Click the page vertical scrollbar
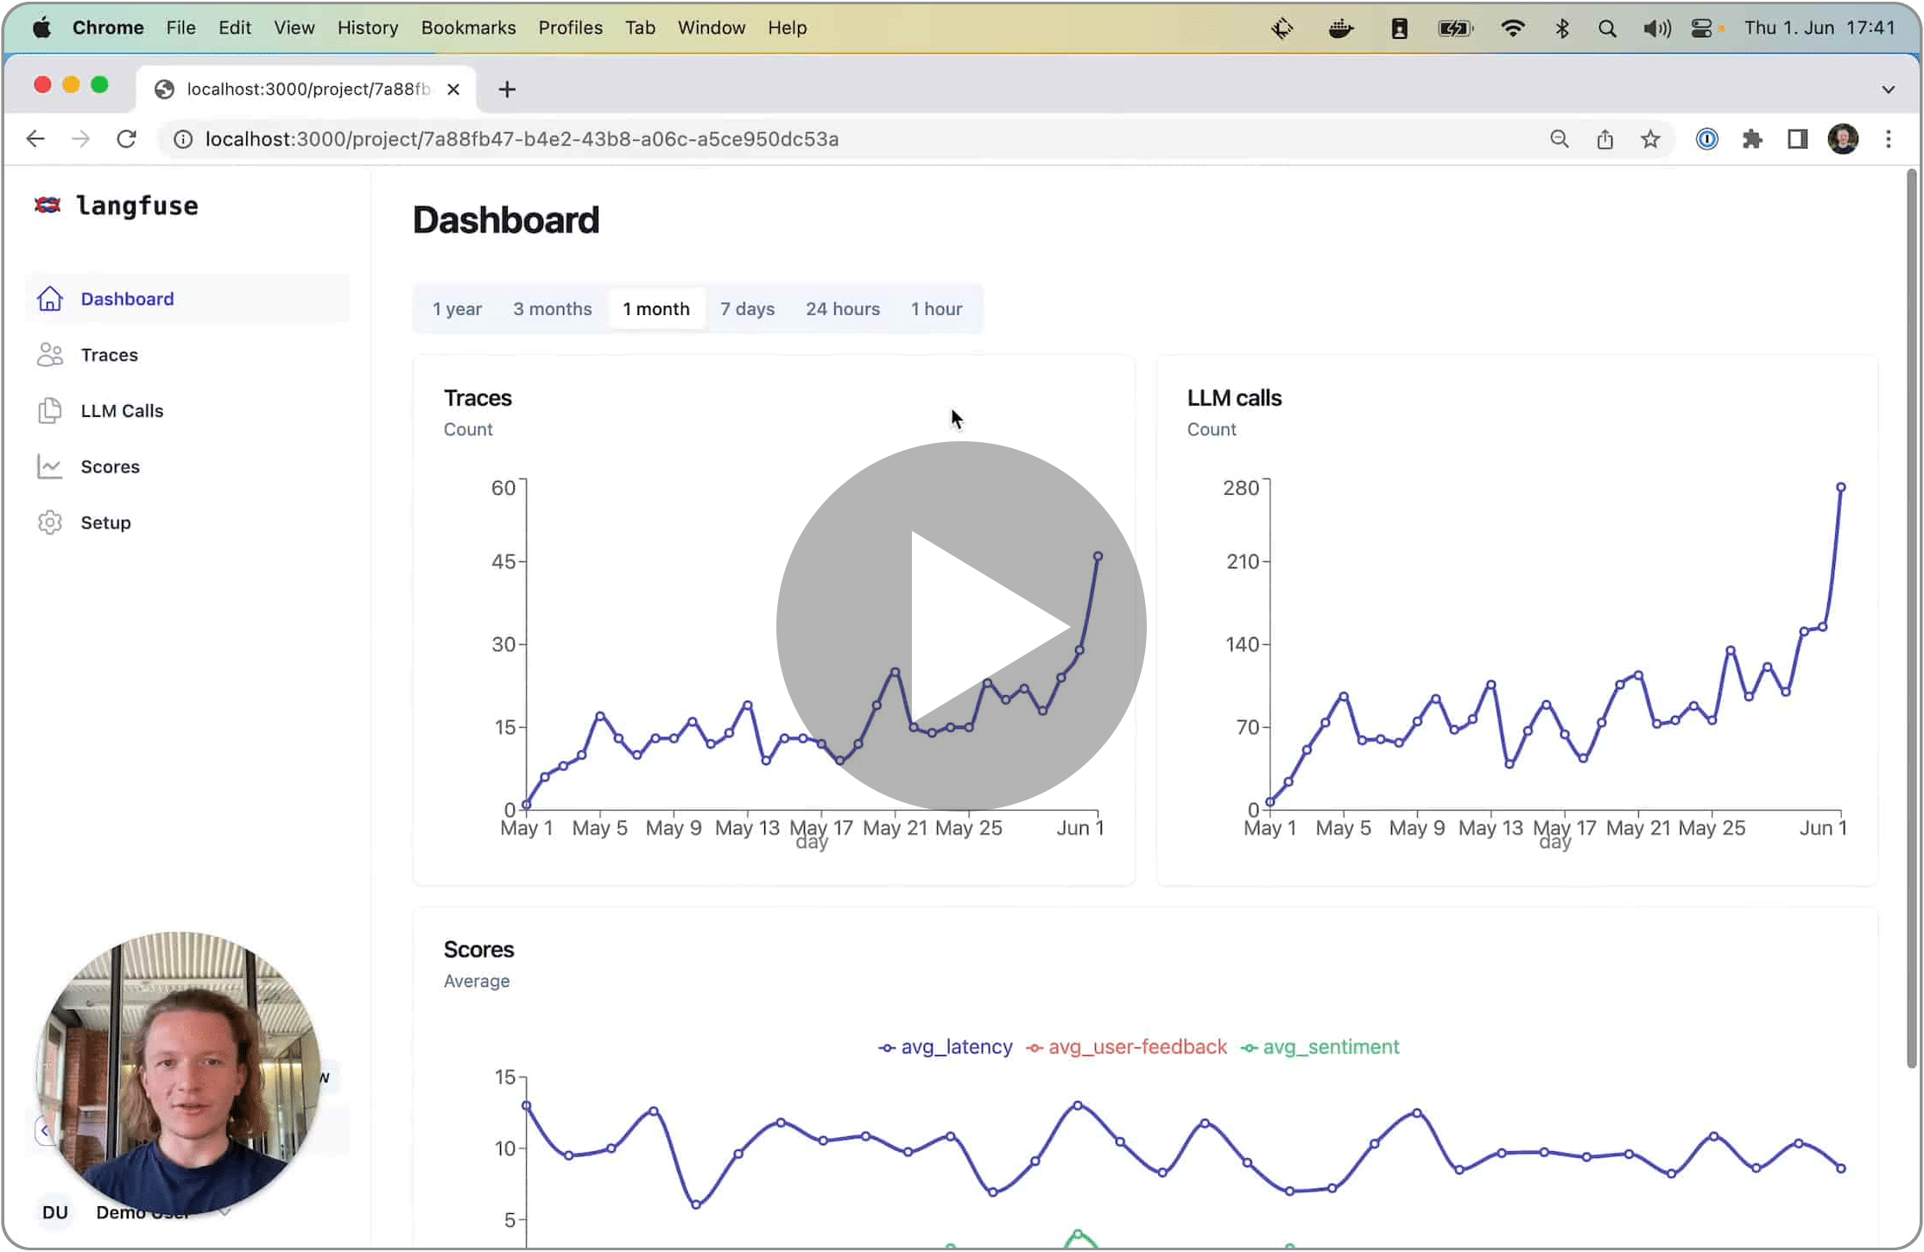Image resolution: width=1924 pixels, height=1252 pixels. tap(1911, 618)
